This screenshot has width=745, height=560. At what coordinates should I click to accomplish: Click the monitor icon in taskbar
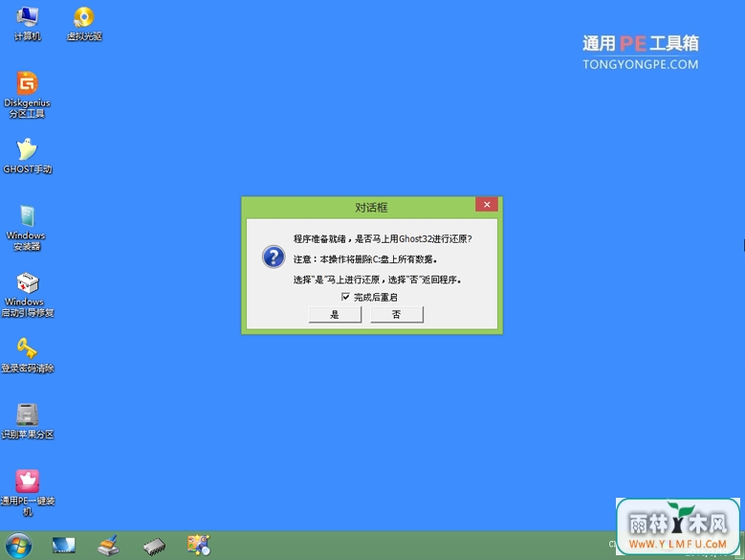64,546
